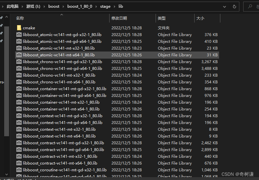Click size value 1,046 KB
This screenshot has width=259, height=180.
209,170
